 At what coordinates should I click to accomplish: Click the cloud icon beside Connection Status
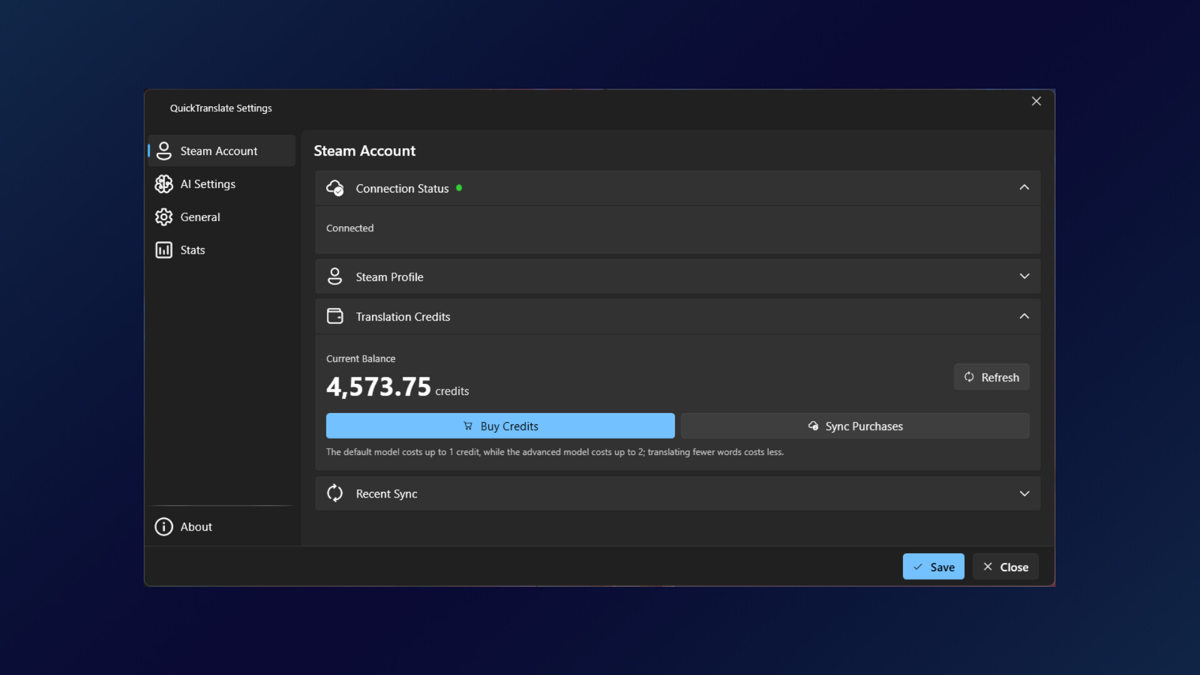[x=335, y=188]
